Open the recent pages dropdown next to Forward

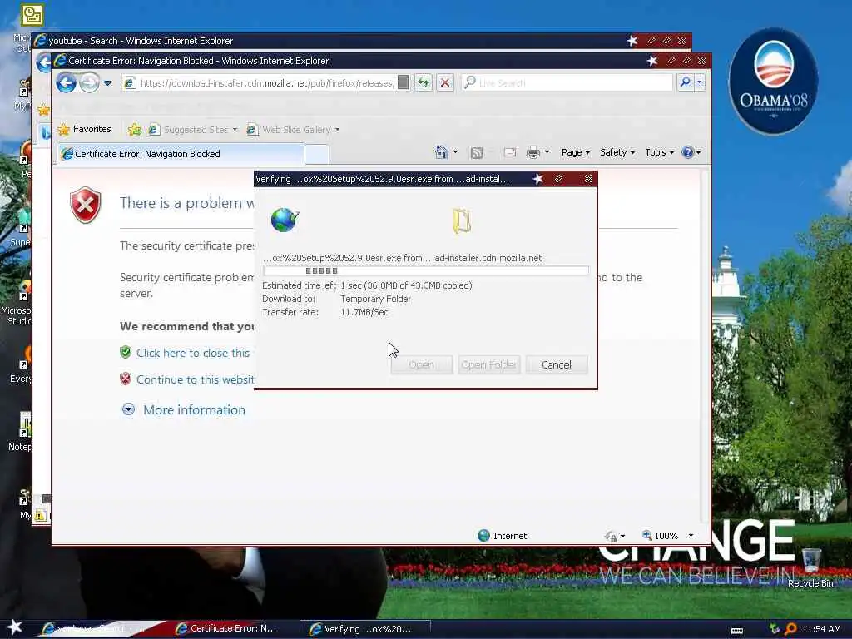coord(107,83)
